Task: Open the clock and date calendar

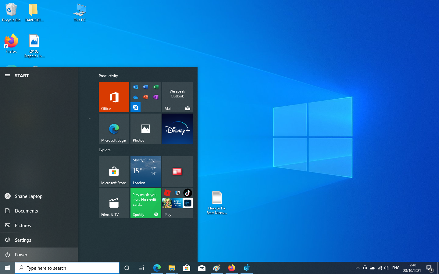Action: [x=412, y=268]
